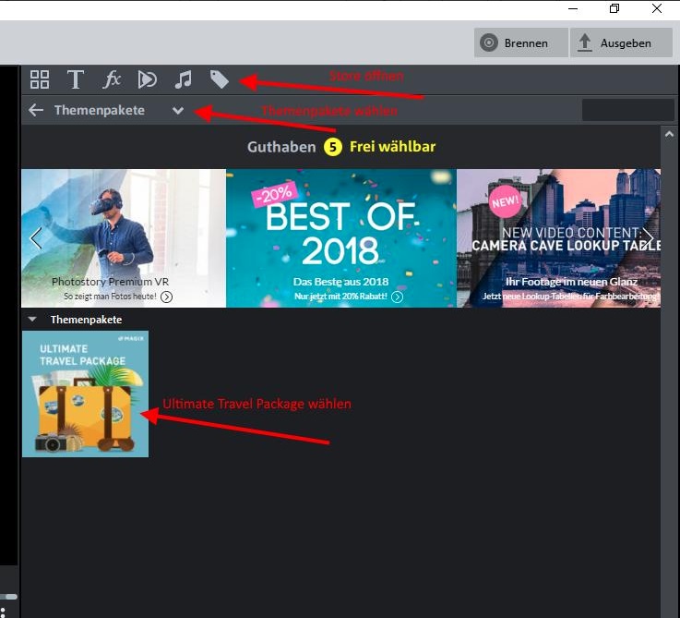Screen dimensions: 680x618
Task: Minimize the application window
Action: [573, 8]
